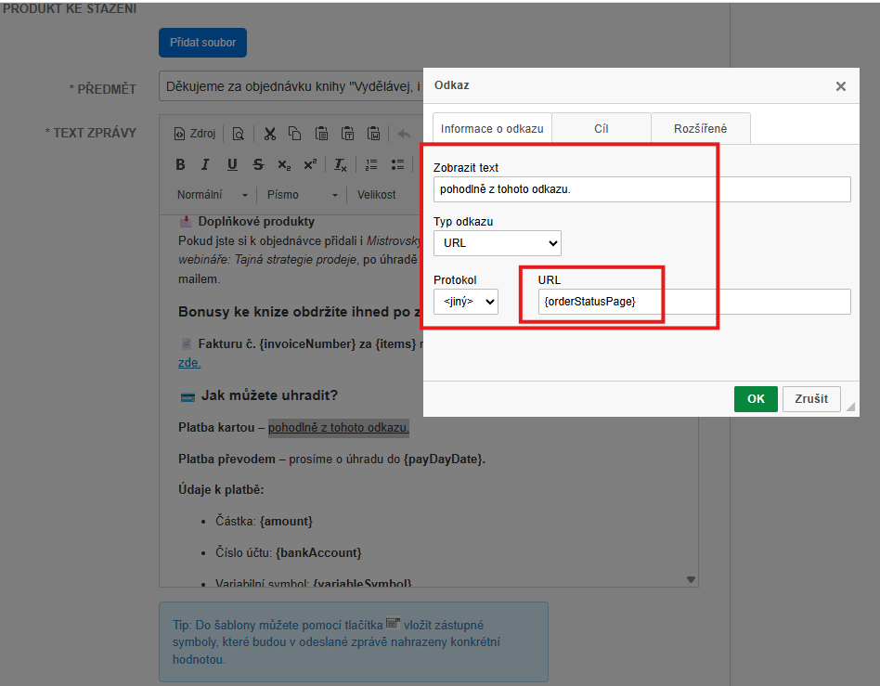This screenshot has height=686, width=880.
Task: Open the preview icon in editor toolbar
Action: 238,134
